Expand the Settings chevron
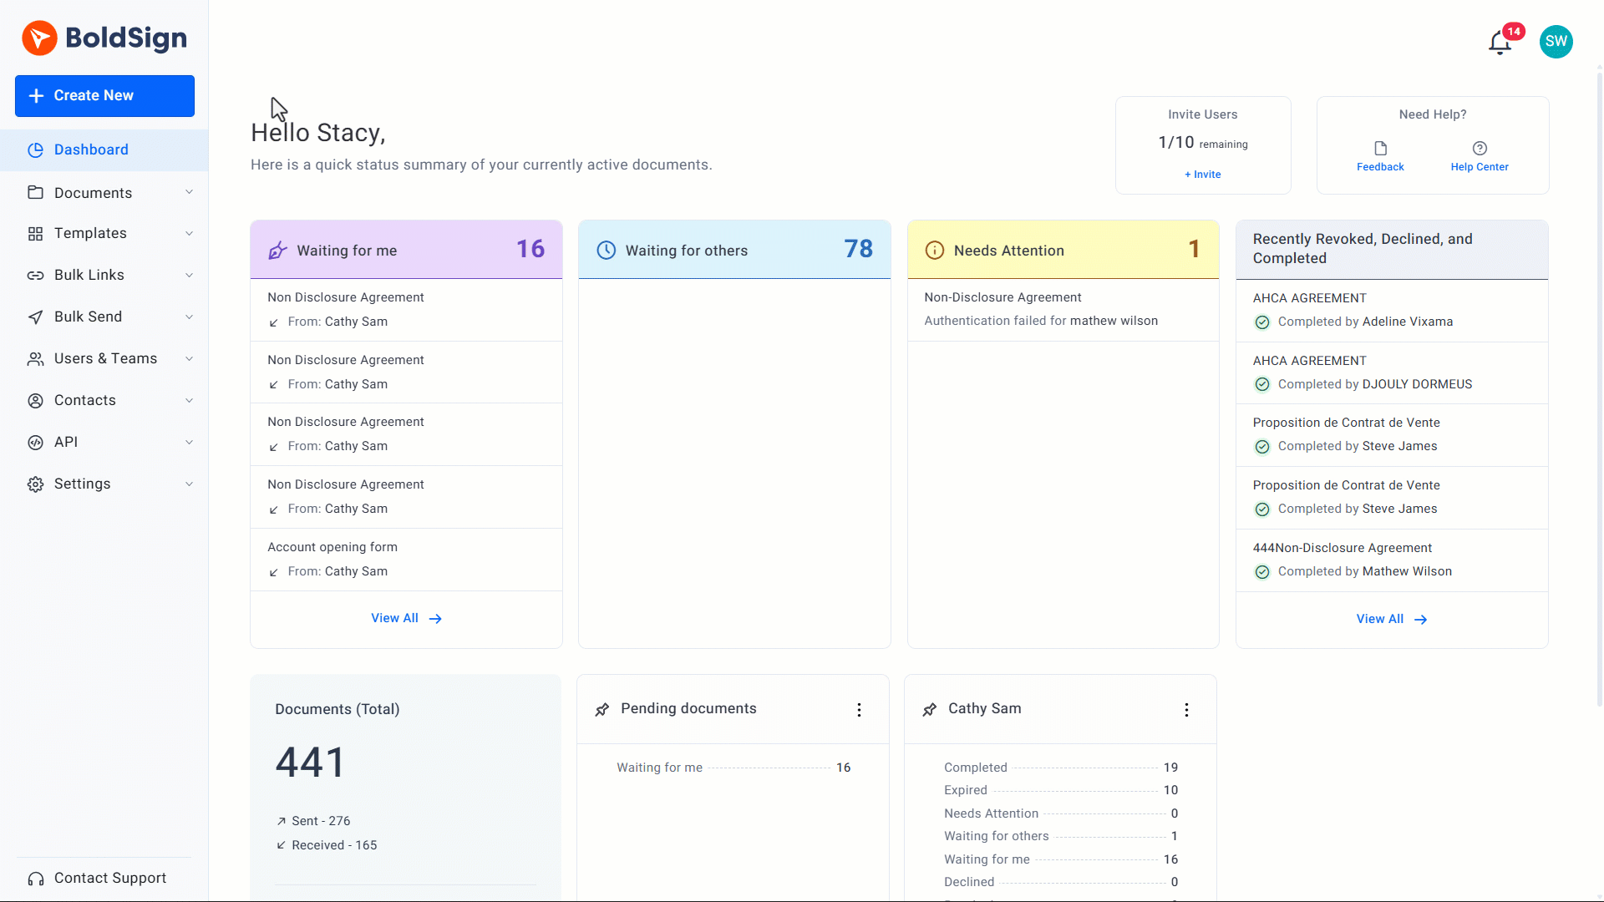 click(x=190, y=484)
